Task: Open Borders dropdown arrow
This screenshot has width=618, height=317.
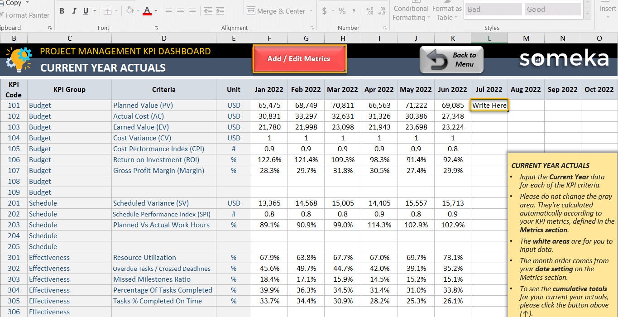Action: pos(116,11)
